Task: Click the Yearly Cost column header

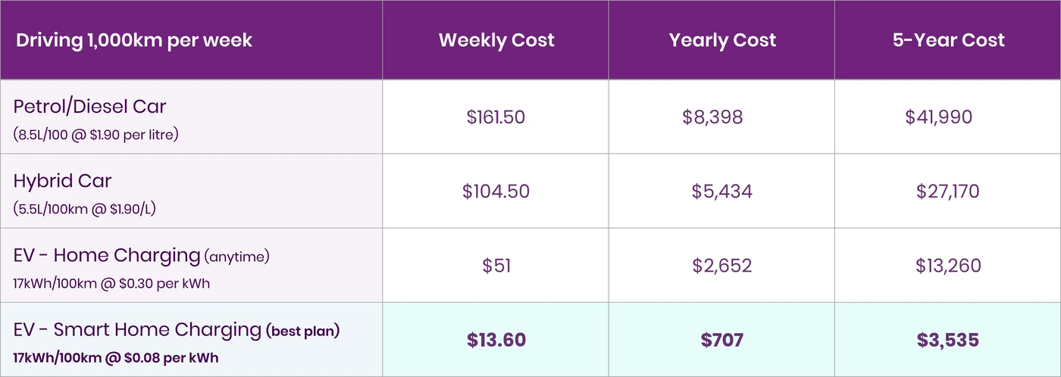Action: pyautogui.click(x=722, y=40)
